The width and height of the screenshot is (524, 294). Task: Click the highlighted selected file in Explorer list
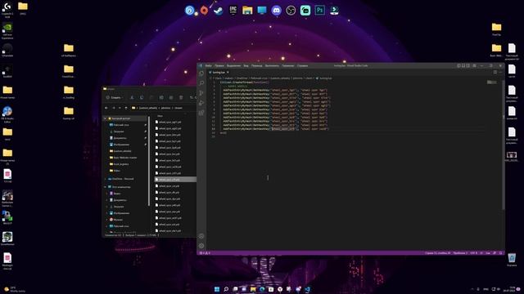click(175, 180)
